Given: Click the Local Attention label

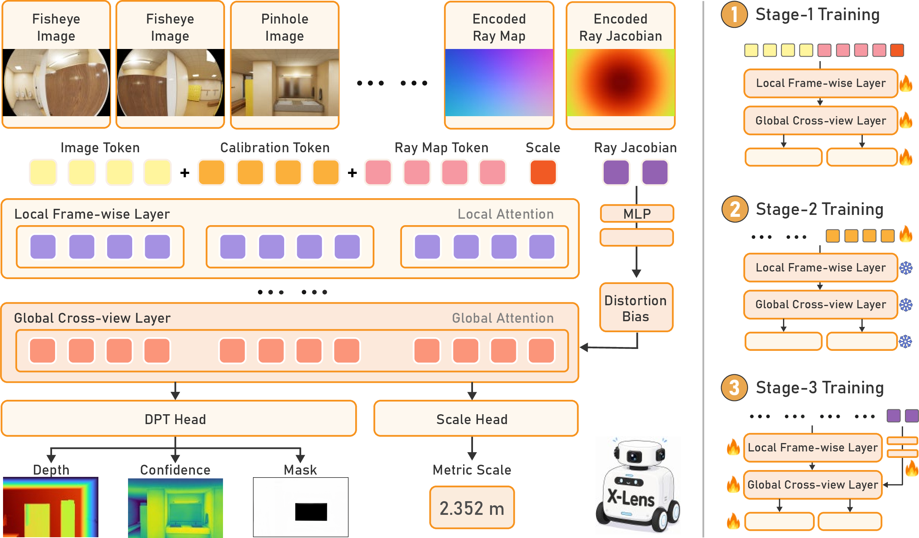Looking at the screenshot, I should [x=506, y=214].
